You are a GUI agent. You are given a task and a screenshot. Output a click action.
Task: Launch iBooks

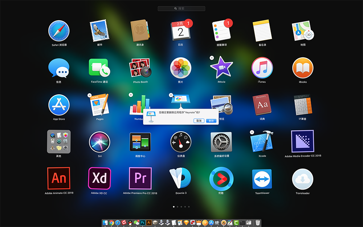tap(303, 68)
